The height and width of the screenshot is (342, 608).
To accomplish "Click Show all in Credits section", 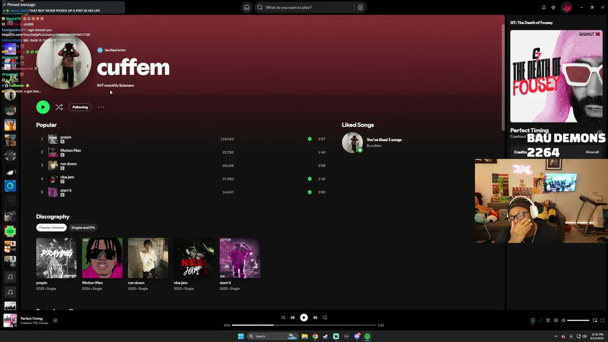I will 592,152.
